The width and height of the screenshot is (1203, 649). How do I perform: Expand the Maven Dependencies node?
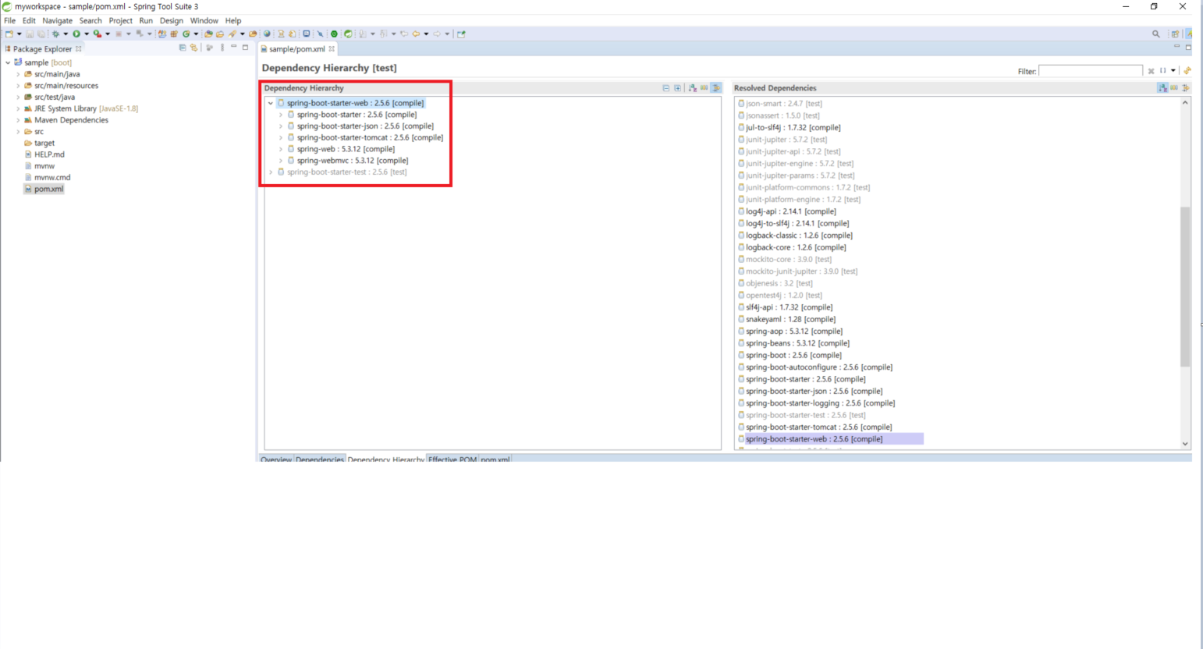[x=18, y=120]
